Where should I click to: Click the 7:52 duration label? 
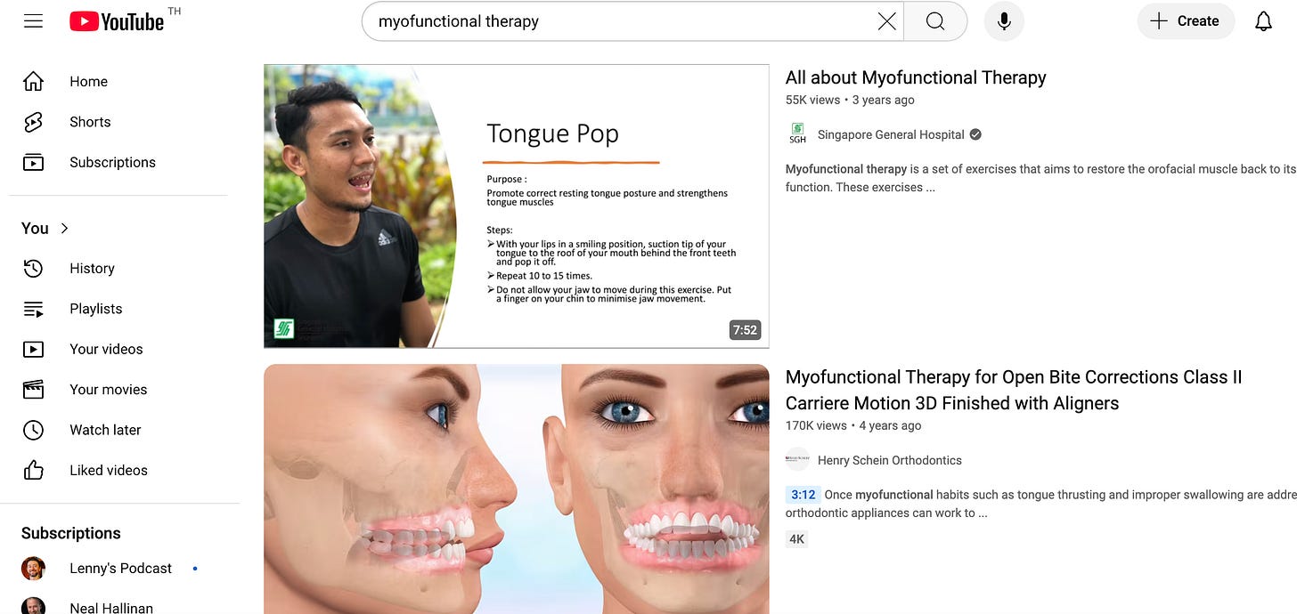pyautogui.click(x=745, y=330)
